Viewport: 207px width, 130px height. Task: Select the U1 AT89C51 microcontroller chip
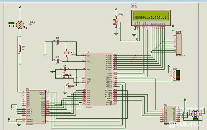click(100, 80)
